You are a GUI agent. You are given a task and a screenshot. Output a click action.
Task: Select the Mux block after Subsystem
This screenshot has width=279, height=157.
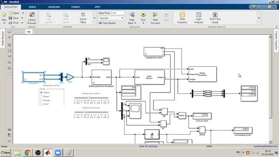pyautogui.click(x=61, y=77)
